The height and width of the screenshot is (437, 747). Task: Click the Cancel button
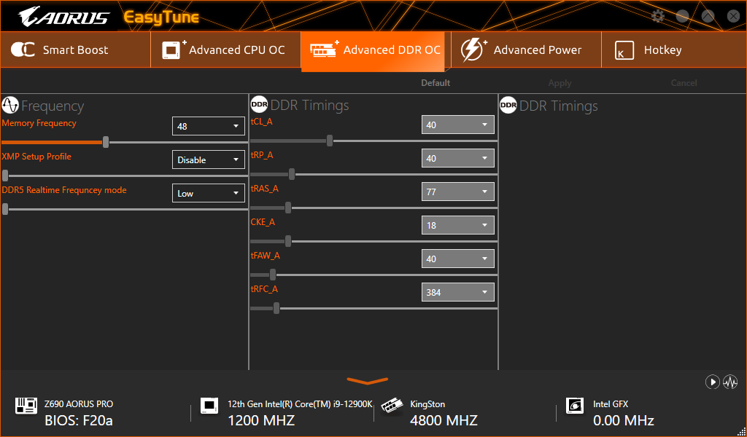[x=684, y=83]
